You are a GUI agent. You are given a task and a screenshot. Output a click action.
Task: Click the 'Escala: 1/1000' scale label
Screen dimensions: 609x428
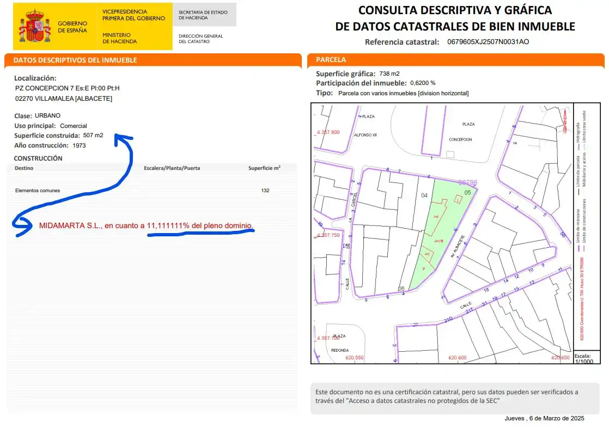click(x=584, y=358)
